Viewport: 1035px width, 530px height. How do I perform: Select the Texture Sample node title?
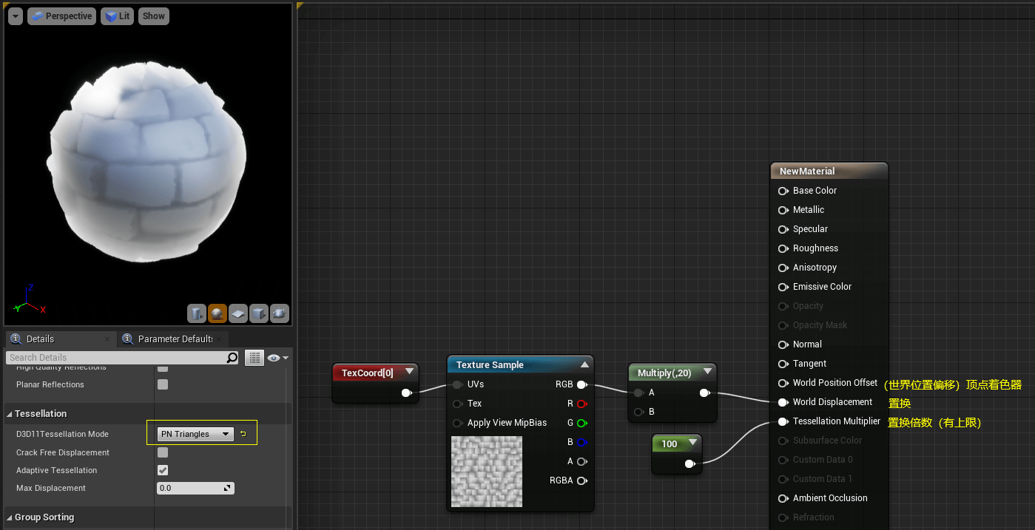point(490,364)
